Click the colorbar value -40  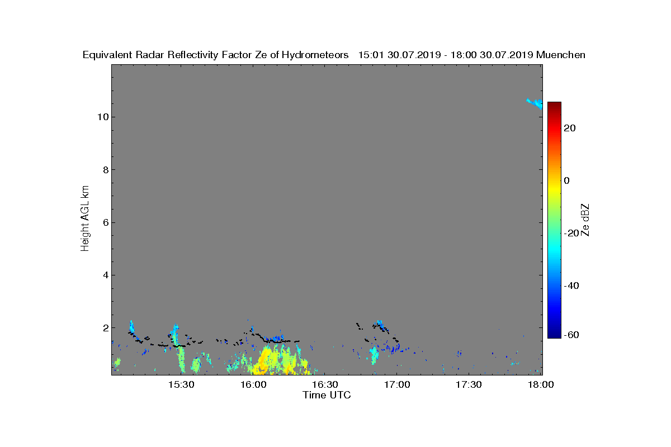point(570,286)
